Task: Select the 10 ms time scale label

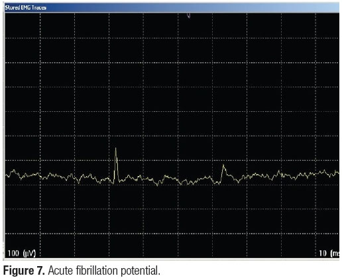Action: pyautogui.click(x=329, y=254)
